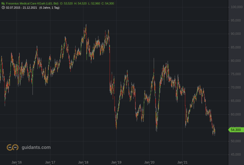The width and height of the screenshot is (244, 165).
Task: Click the Jan '21 time axis label
Action: (182, 162)
